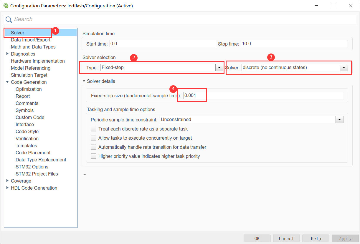Expand the Coverage tree node
Image resolution: width=360 pixels, height=244 pixels.
click(x=7, y=181)
